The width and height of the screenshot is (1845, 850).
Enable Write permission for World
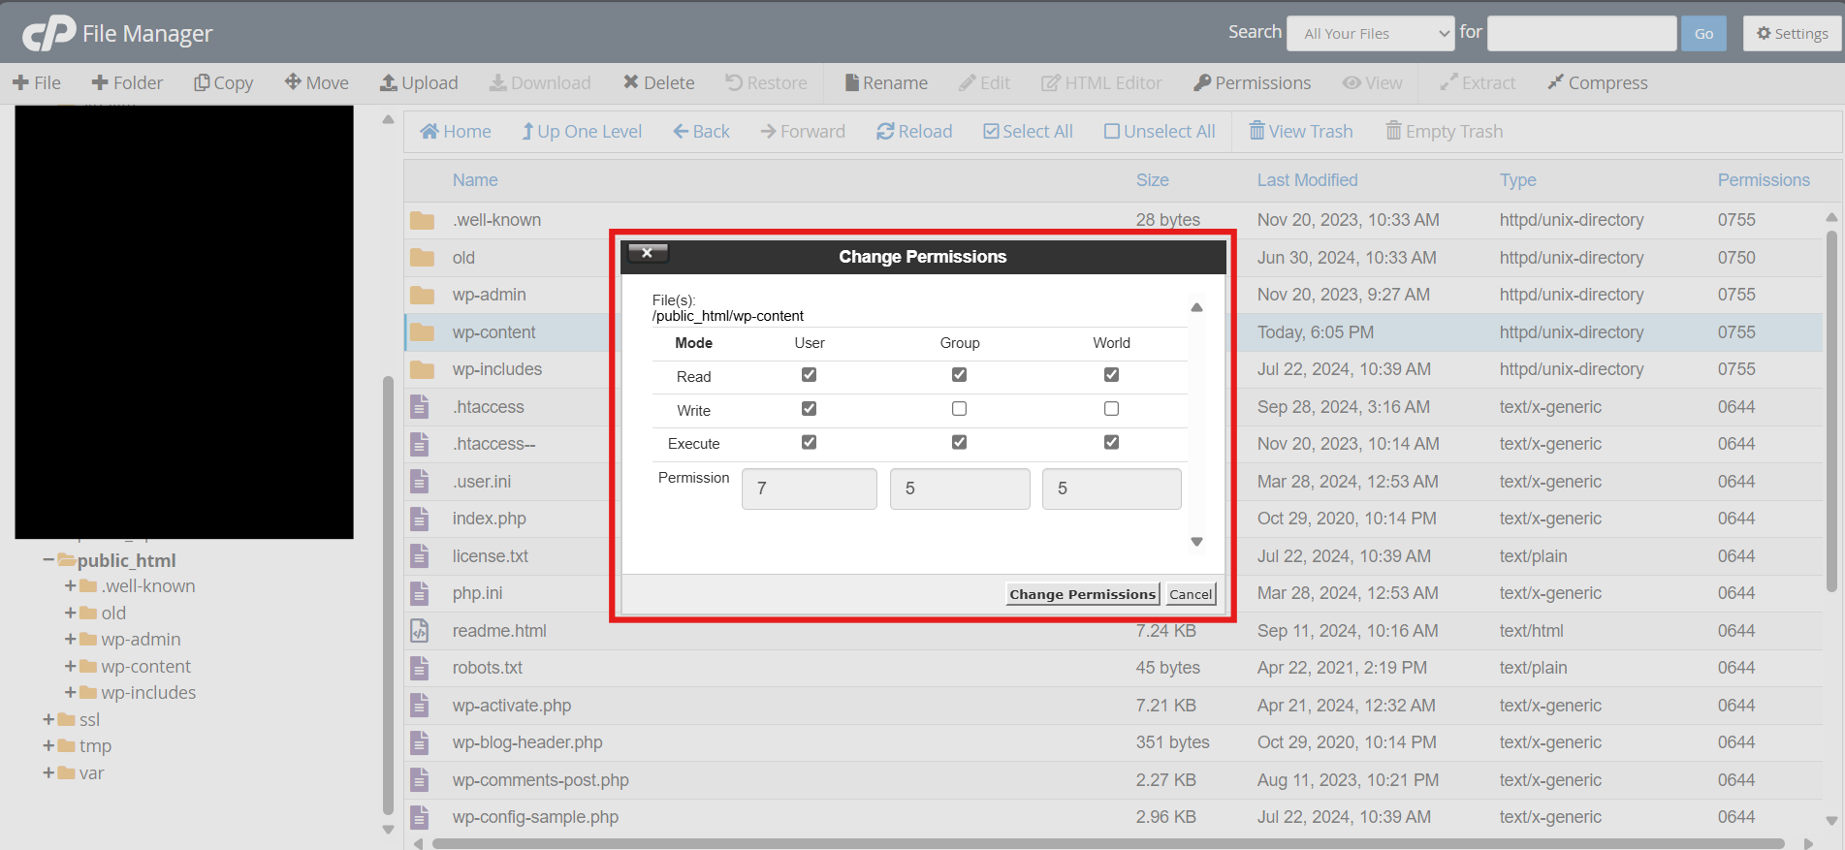(x=1111, y=409)
